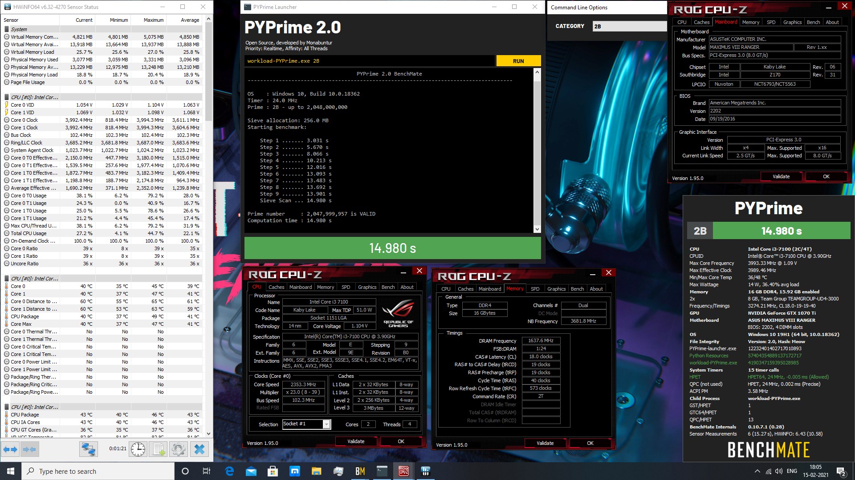This screenshot has height=480, width=855.
Task: Open the Mail app from taskbar
Action: coord(251,471)
